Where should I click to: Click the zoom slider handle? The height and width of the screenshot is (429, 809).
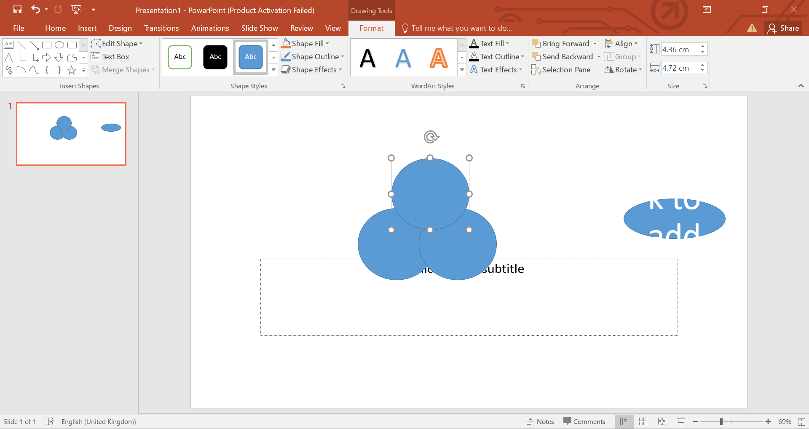point(721,421)
